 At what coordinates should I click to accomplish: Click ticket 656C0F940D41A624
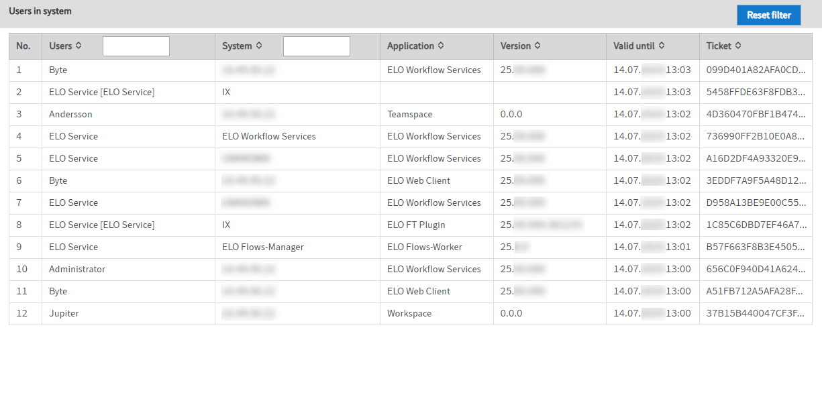coord(756,269)
